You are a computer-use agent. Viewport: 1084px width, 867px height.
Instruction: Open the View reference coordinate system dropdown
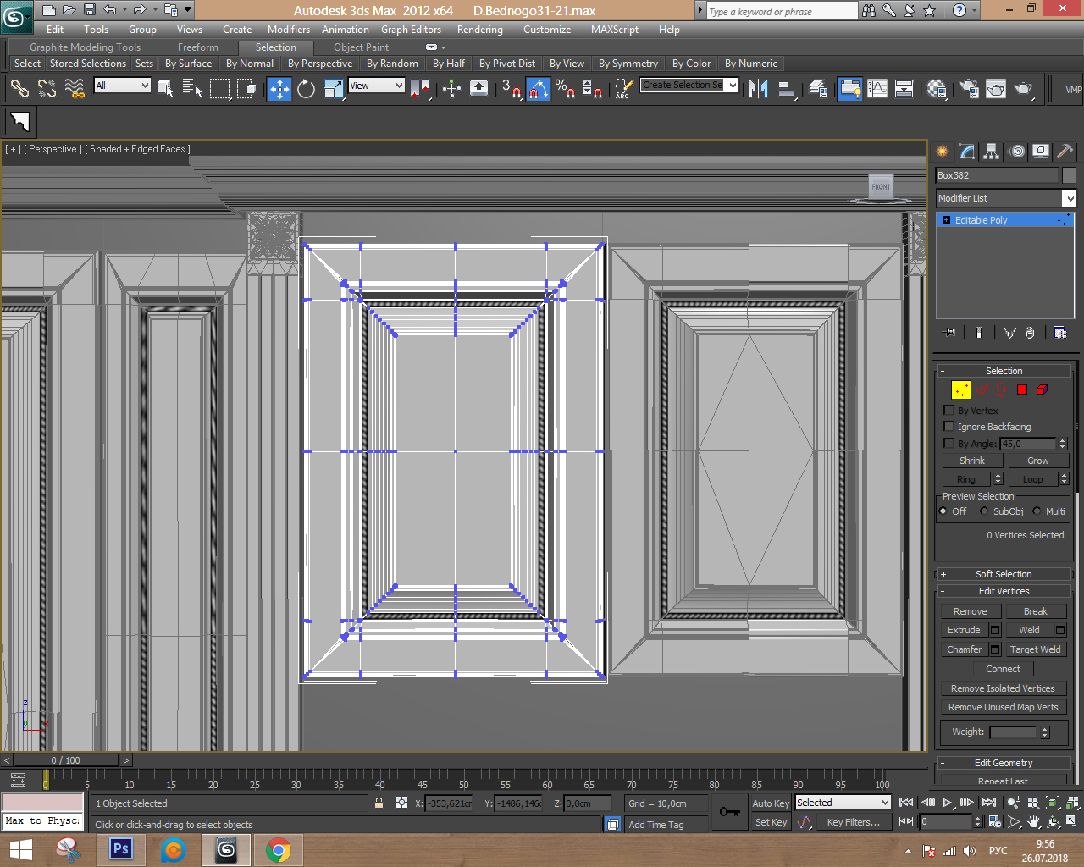pyautogui.click(x=376, y=86)
